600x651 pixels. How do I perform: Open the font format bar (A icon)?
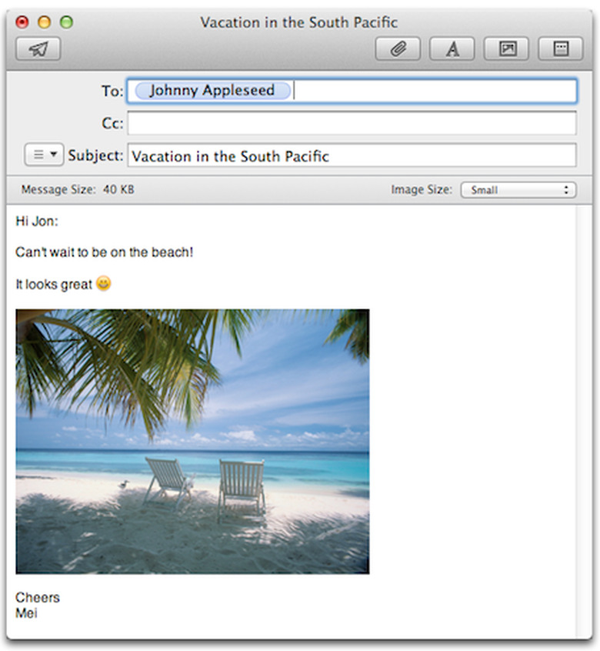(x=452, y=48)
